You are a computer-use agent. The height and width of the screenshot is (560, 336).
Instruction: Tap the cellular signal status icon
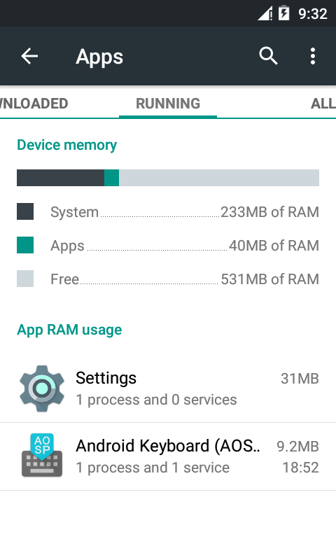point(265,13)
